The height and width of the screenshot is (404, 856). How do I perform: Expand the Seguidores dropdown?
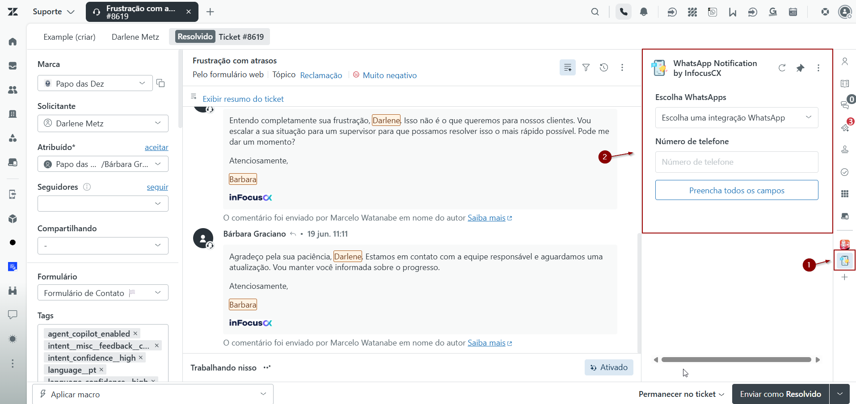103,204
